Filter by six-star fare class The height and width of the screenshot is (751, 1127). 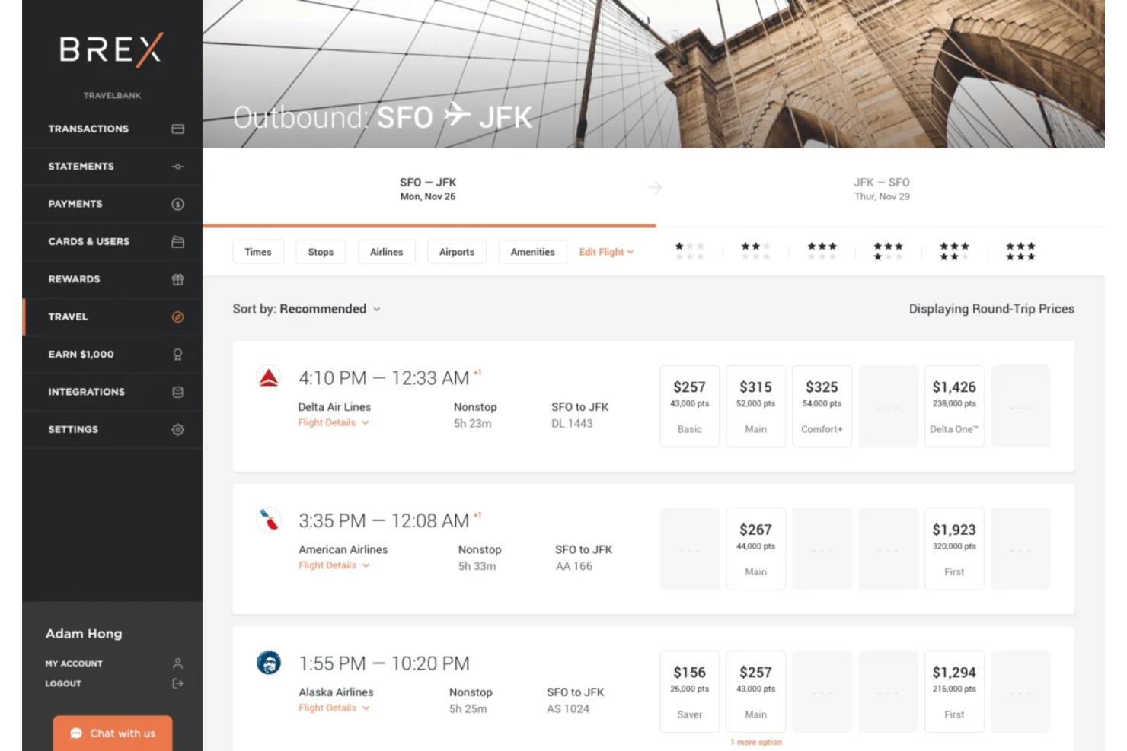point(1020,251)
